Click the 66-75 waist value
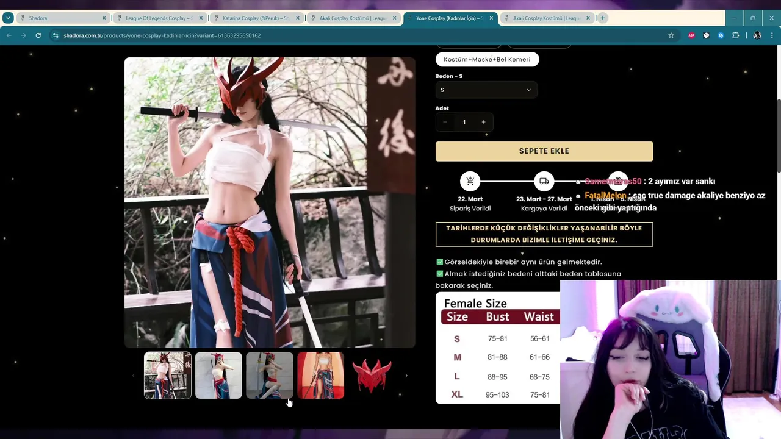The image size is (781, 439). 540,377
